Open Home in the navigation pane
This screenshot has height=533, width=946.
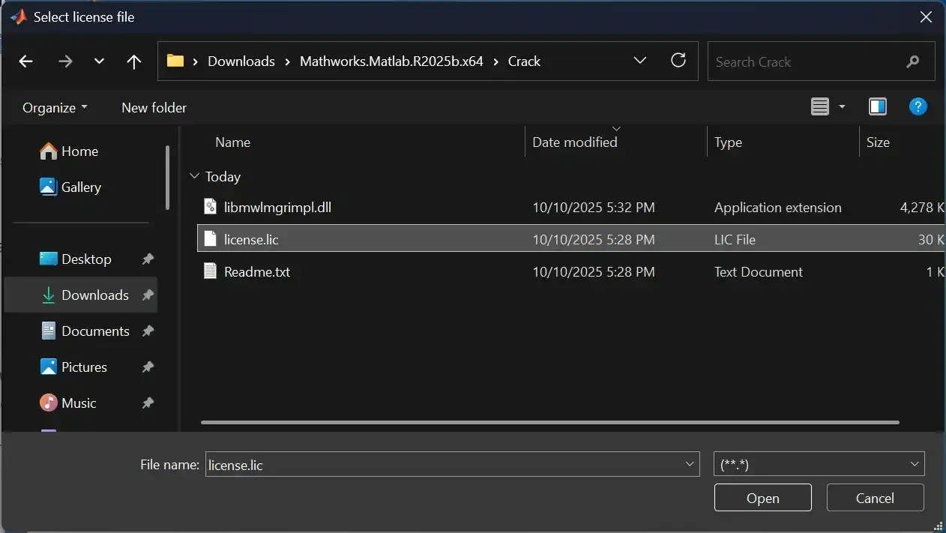[x=79, y=151]
